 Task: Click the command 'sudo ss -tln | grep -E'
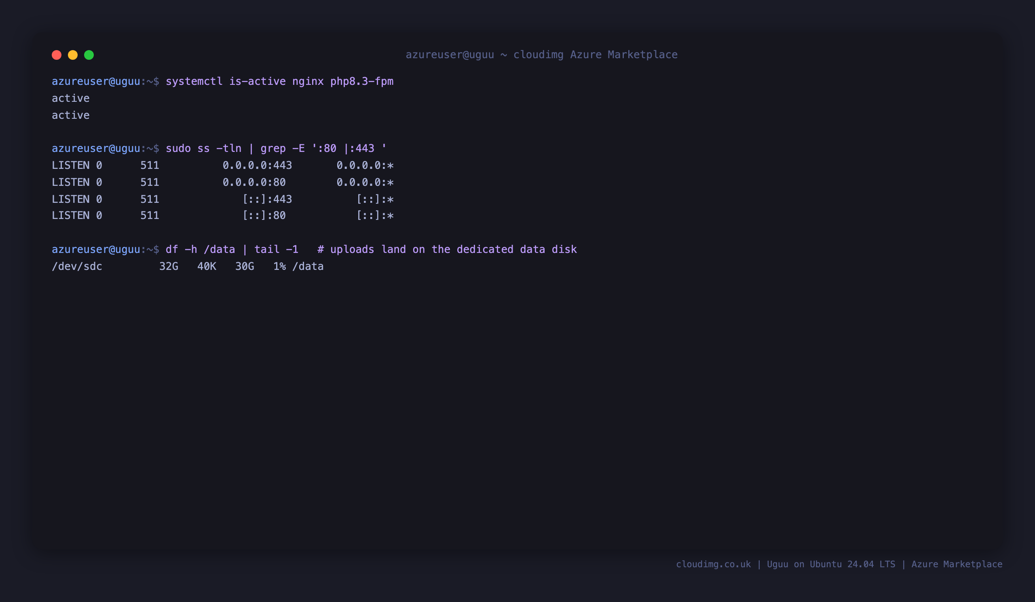(x=235, y=149)
